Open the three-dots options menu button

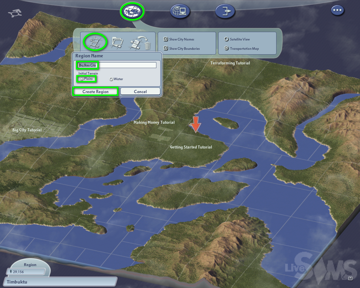pyautogui.click(x=337, y=10)
